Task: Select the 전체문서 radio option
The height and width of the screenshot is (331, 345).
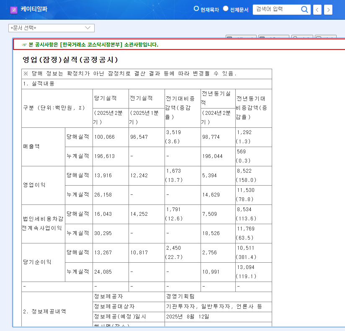Action: click(226, 9)
